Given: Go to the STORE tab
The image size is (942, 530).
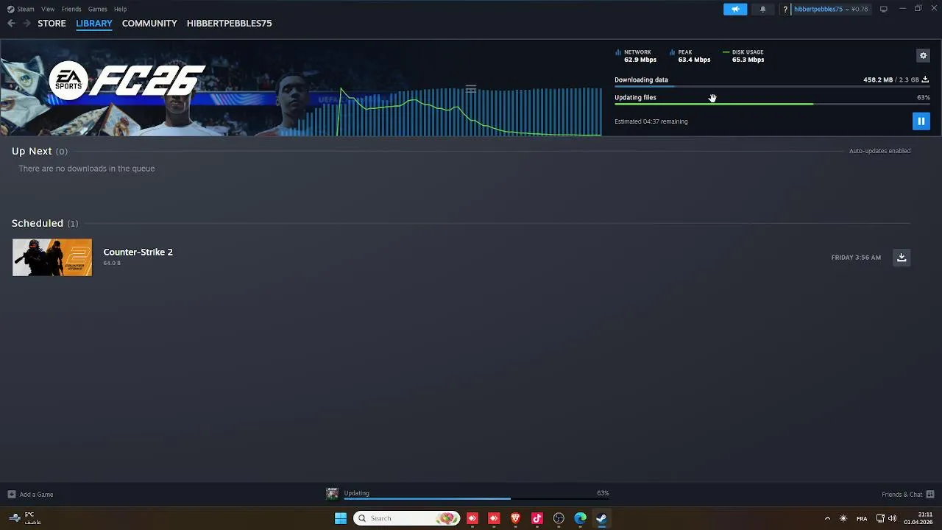Looking at the screenshot, I should pos(52,24).
